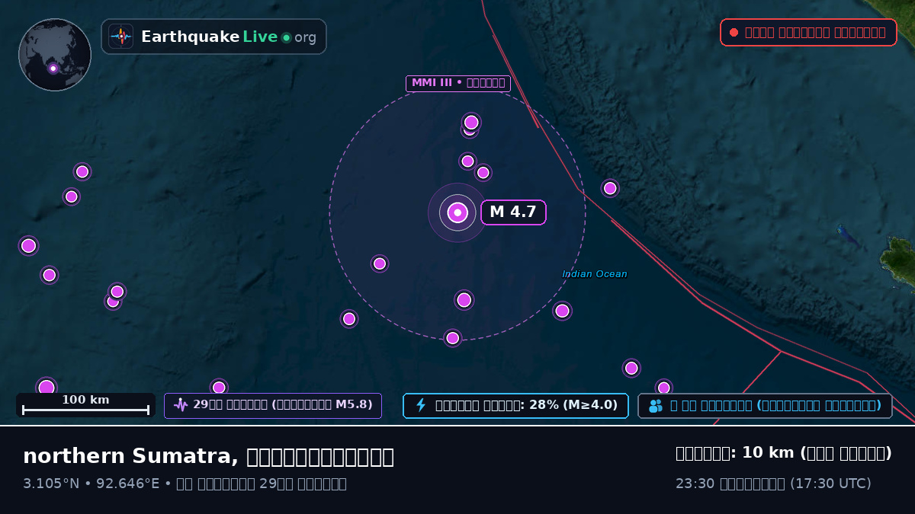
Task: Click the Indian Ocean map label
Action: point(595,274)
